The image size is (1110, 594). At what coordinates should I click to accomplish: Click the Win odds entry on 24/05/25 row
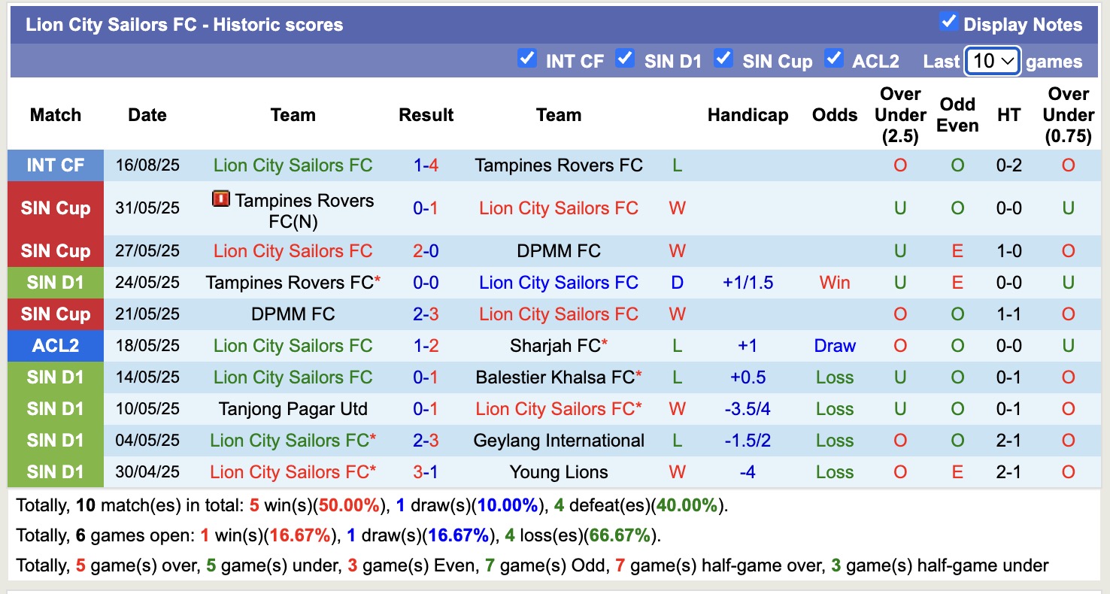pos(834,282)
